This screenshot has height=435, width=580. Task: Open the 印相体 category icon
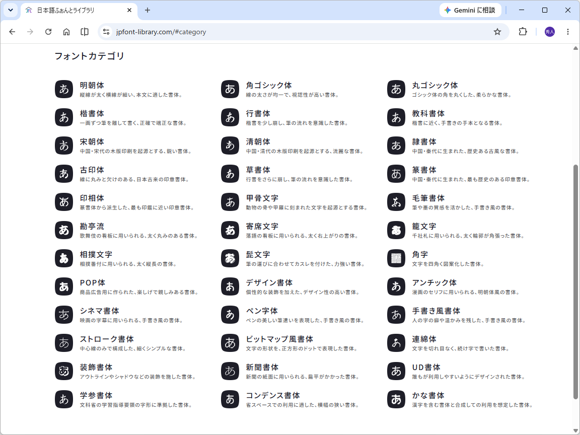pyautogui.click(x=64, y=202)
